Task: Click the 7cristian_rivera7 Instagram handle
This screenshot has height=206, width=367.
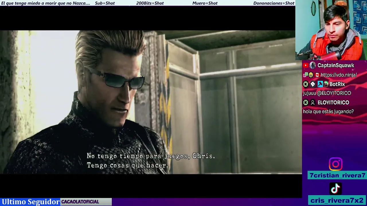Action: 337,175
